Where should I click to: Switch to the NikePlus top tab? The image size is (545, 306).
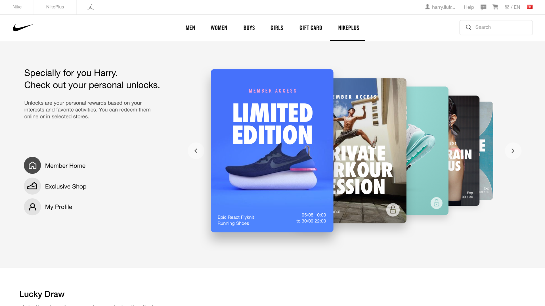pyautogui.click(x=55, y=7)
